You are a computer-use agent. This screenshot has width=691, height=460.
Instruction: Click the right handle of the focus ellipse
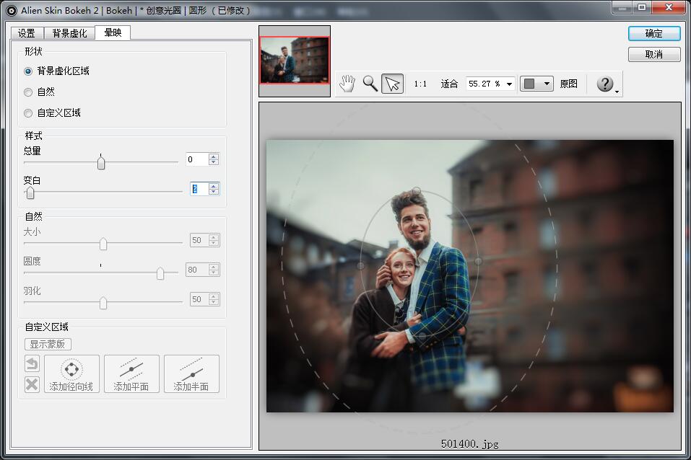tap(478, 261)
